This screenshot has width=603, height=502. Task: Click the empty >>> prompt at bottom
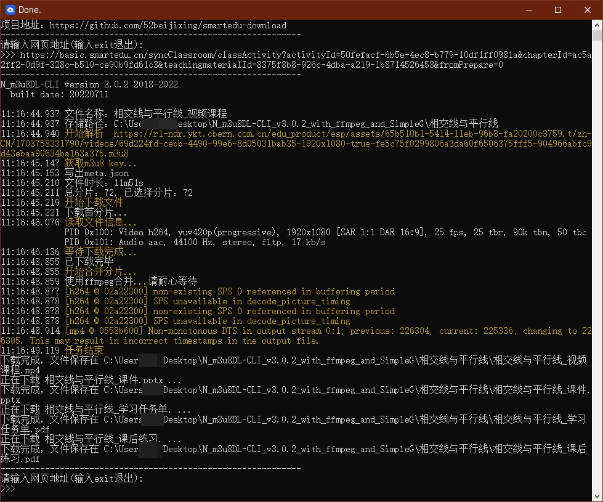pos(8,488)
